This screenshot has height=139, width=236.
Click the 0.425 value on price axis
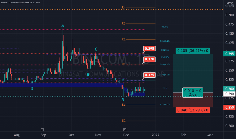pyautogui.click(x=229, y=43)
